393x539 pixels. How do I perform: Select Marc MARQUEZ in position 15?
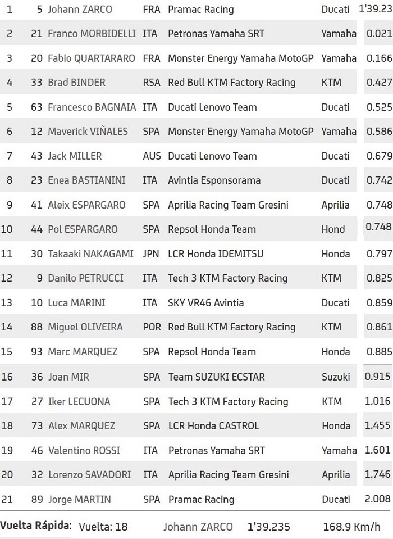83,352
